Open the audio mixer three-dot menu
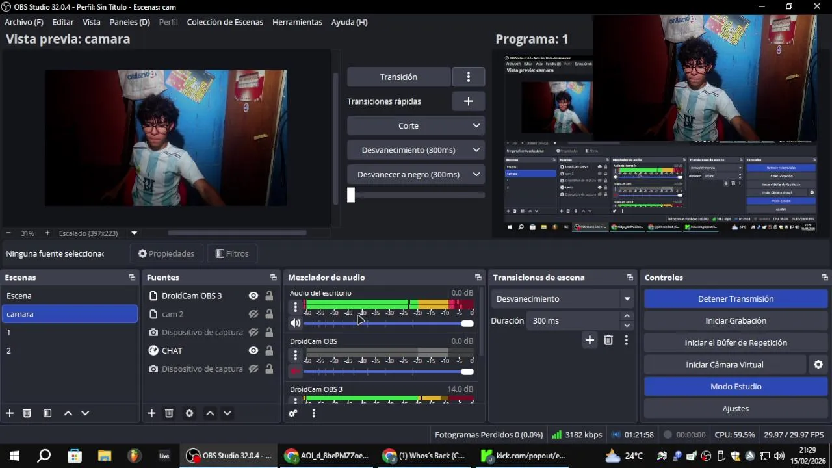The image size is (832, 468). click(313, 413)
